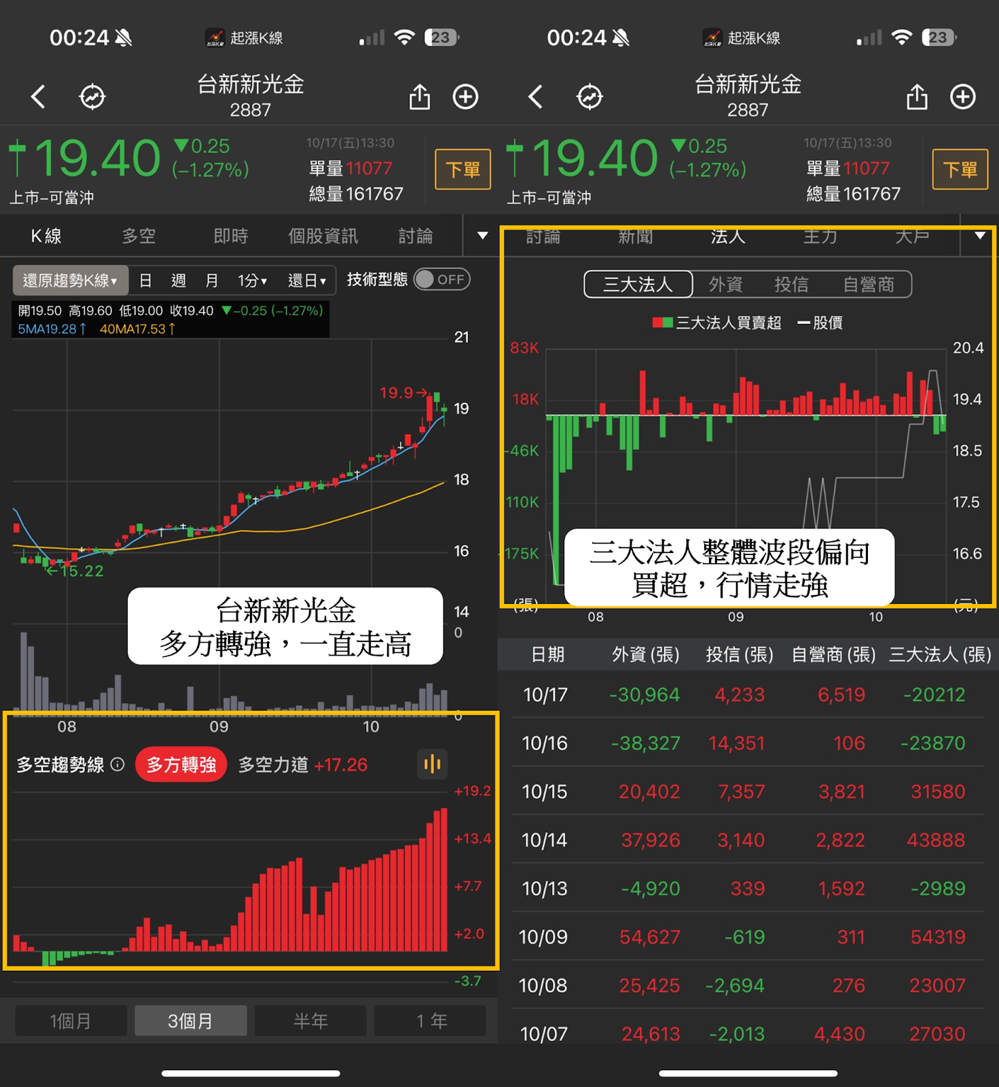Screen dimensions: 999x1087
Task: Switch to the 即時 tab
Action: tap(231, 236)
